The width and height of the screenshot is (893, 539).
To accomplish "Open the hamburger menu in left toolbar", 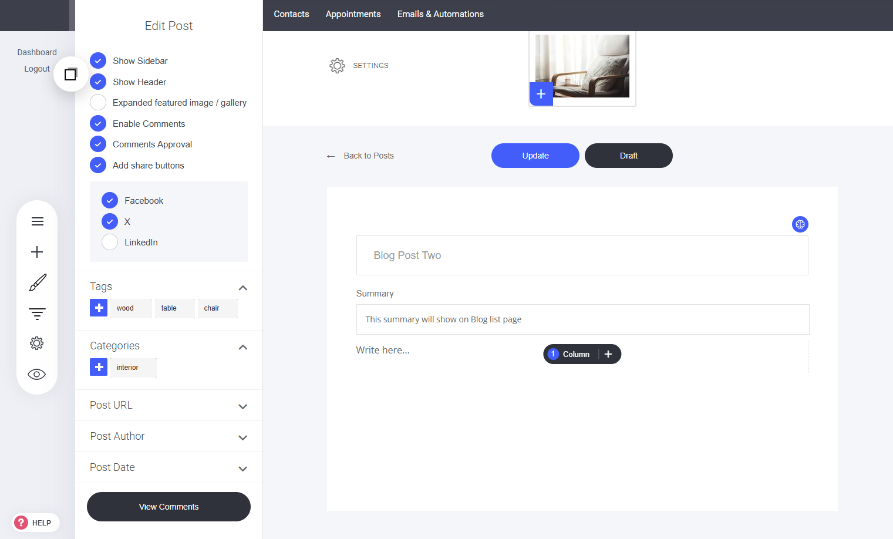I will click(x=37, y=221).
